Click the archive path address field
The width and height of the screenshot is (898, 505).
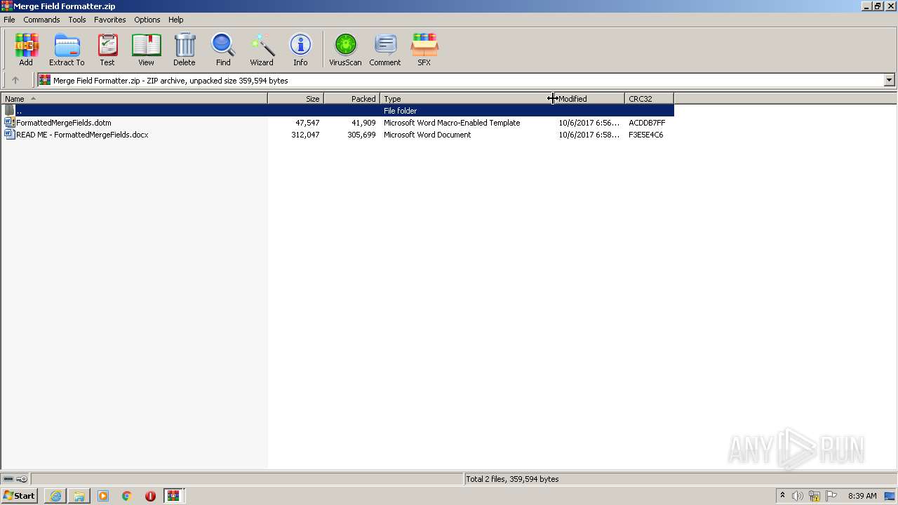[x=461, y=80]
